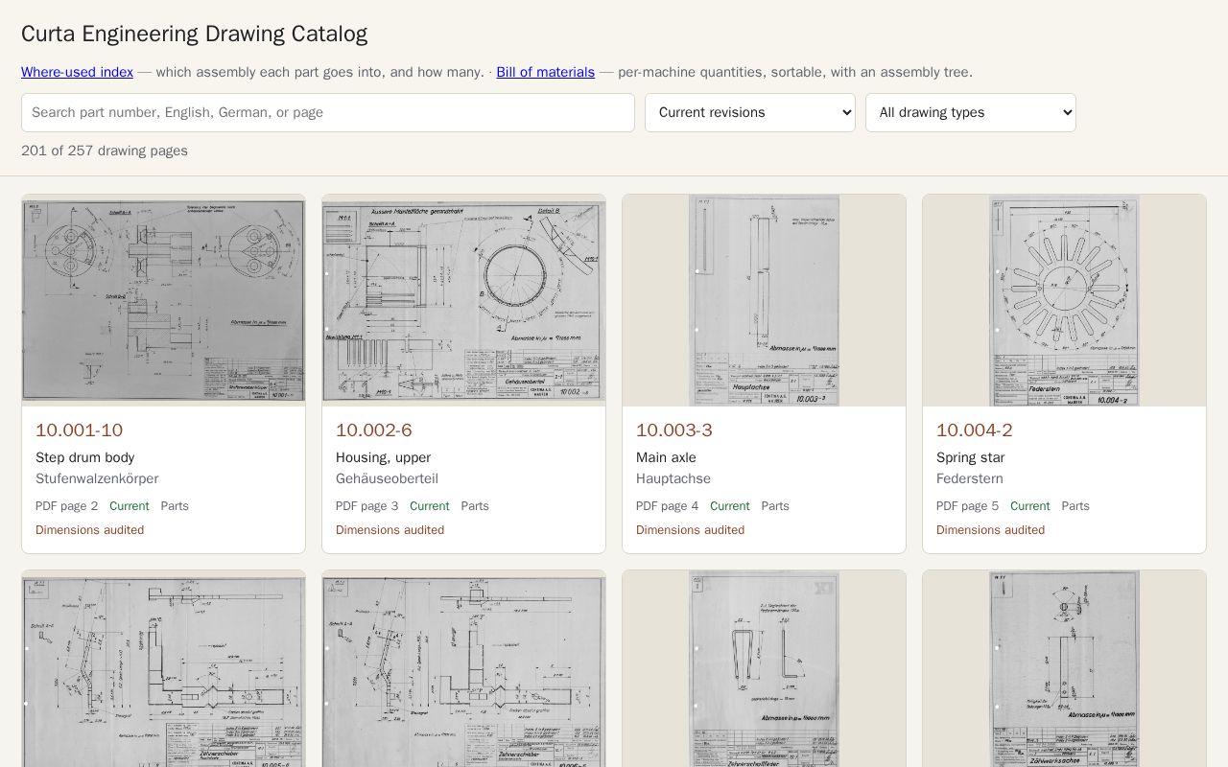The height and width of the screenshot is (767, 1228).
Task: Click the German name Stufenwalzenkörper
Action: [97, 478]
